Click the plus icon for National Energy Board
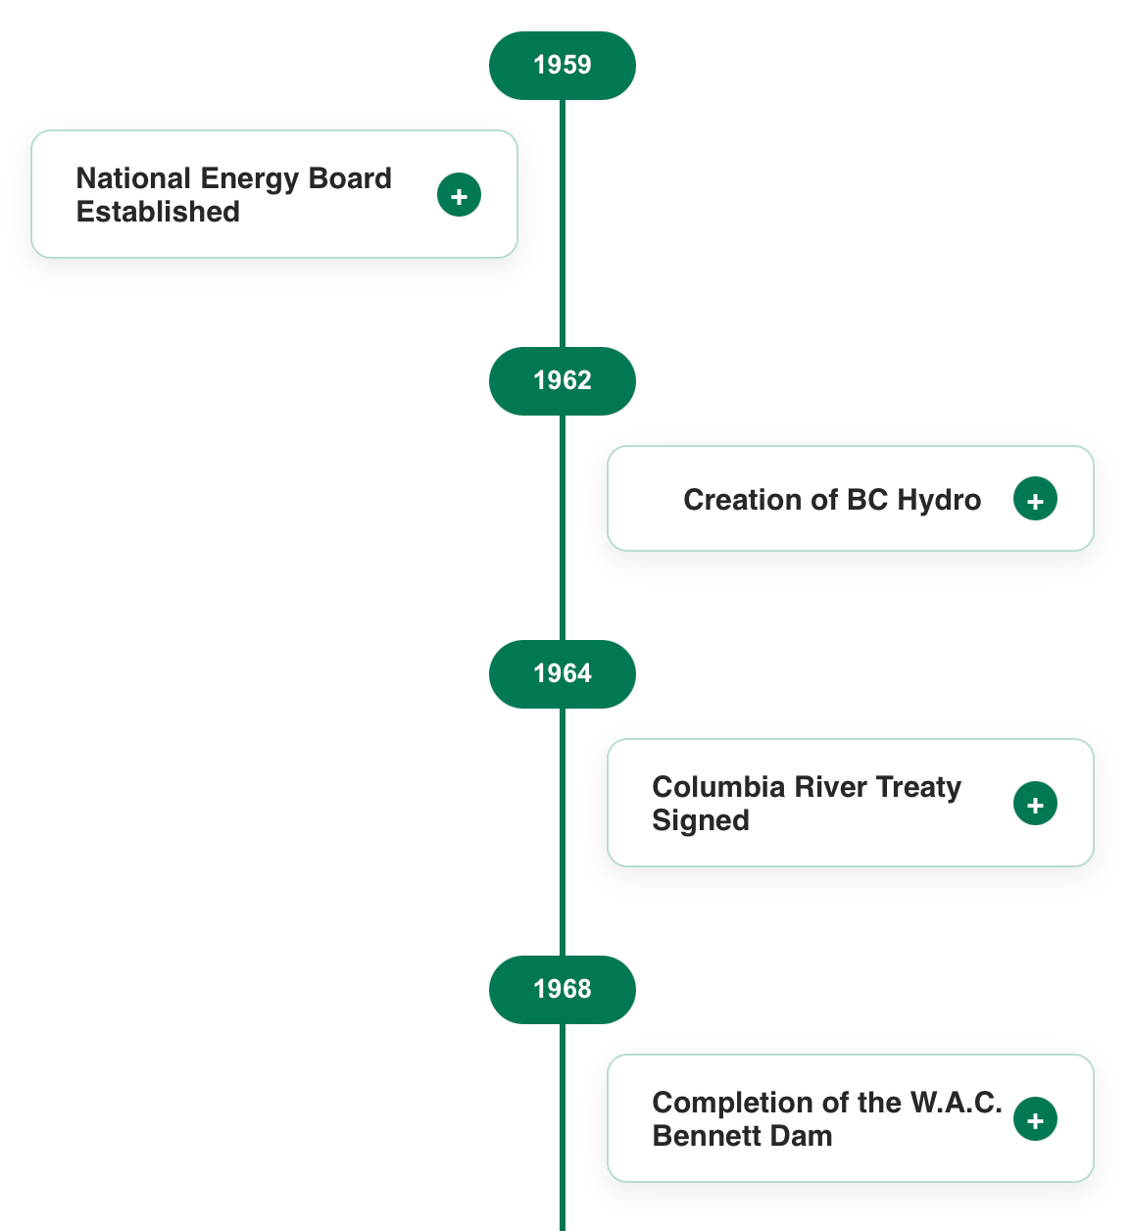The image size is (1131, 1231). [x=459, y=195]
